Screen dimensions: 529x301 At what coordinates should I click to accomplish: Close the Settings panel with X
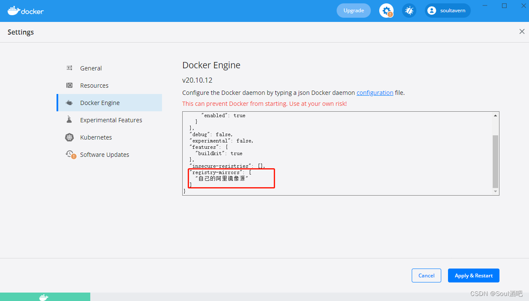tap(522, 32)
